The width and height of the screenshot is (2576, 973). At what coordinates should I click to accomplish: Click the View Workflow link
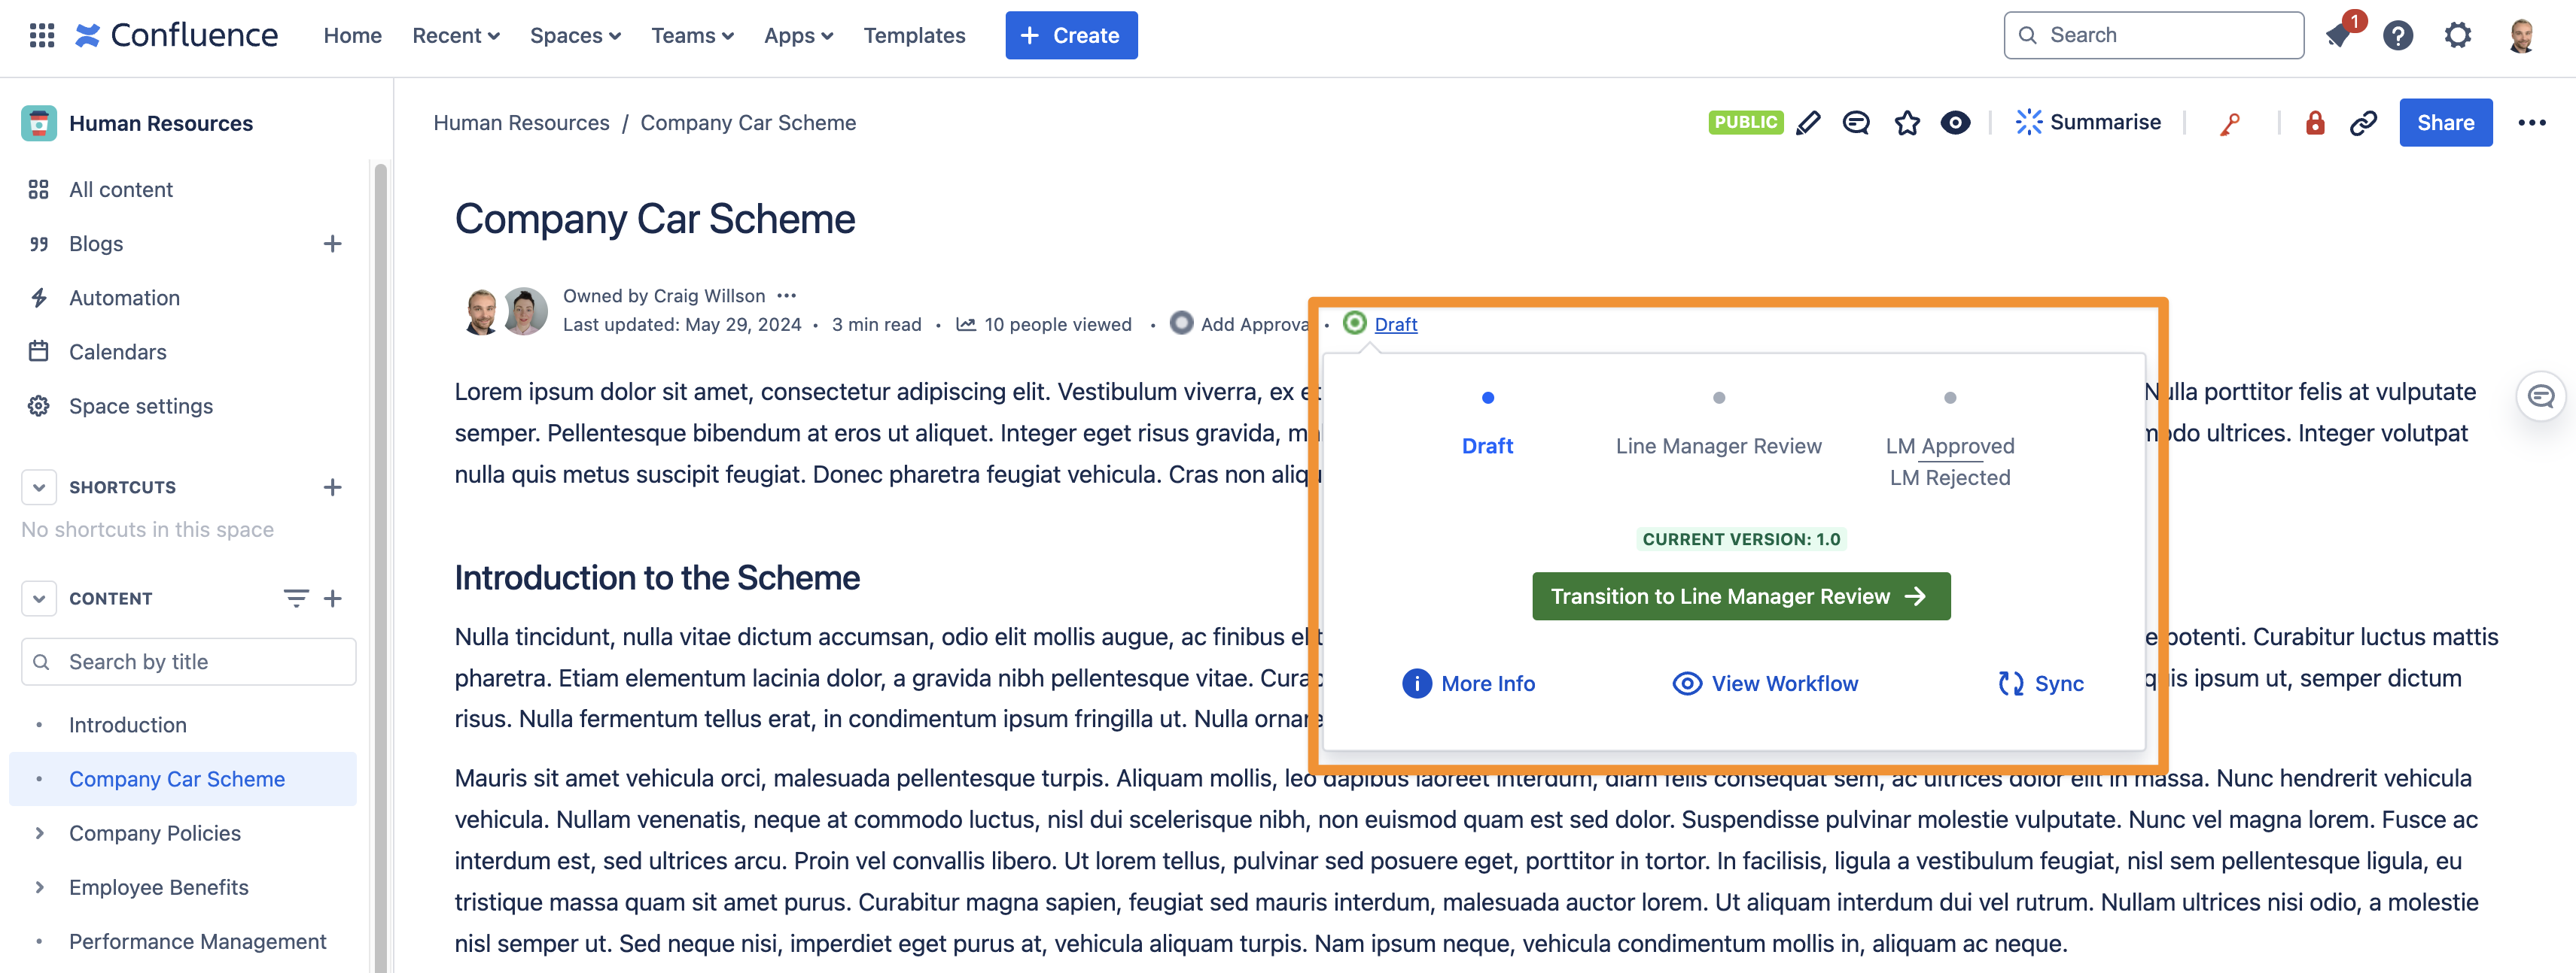tap(1765, 684)
